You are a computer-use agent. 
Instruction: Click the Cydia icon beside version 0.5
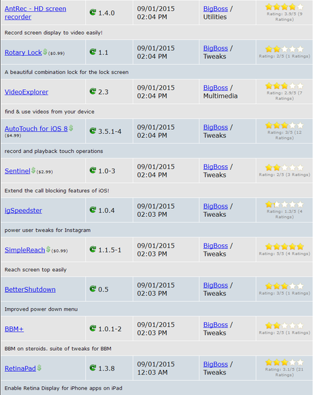[93, 289]
